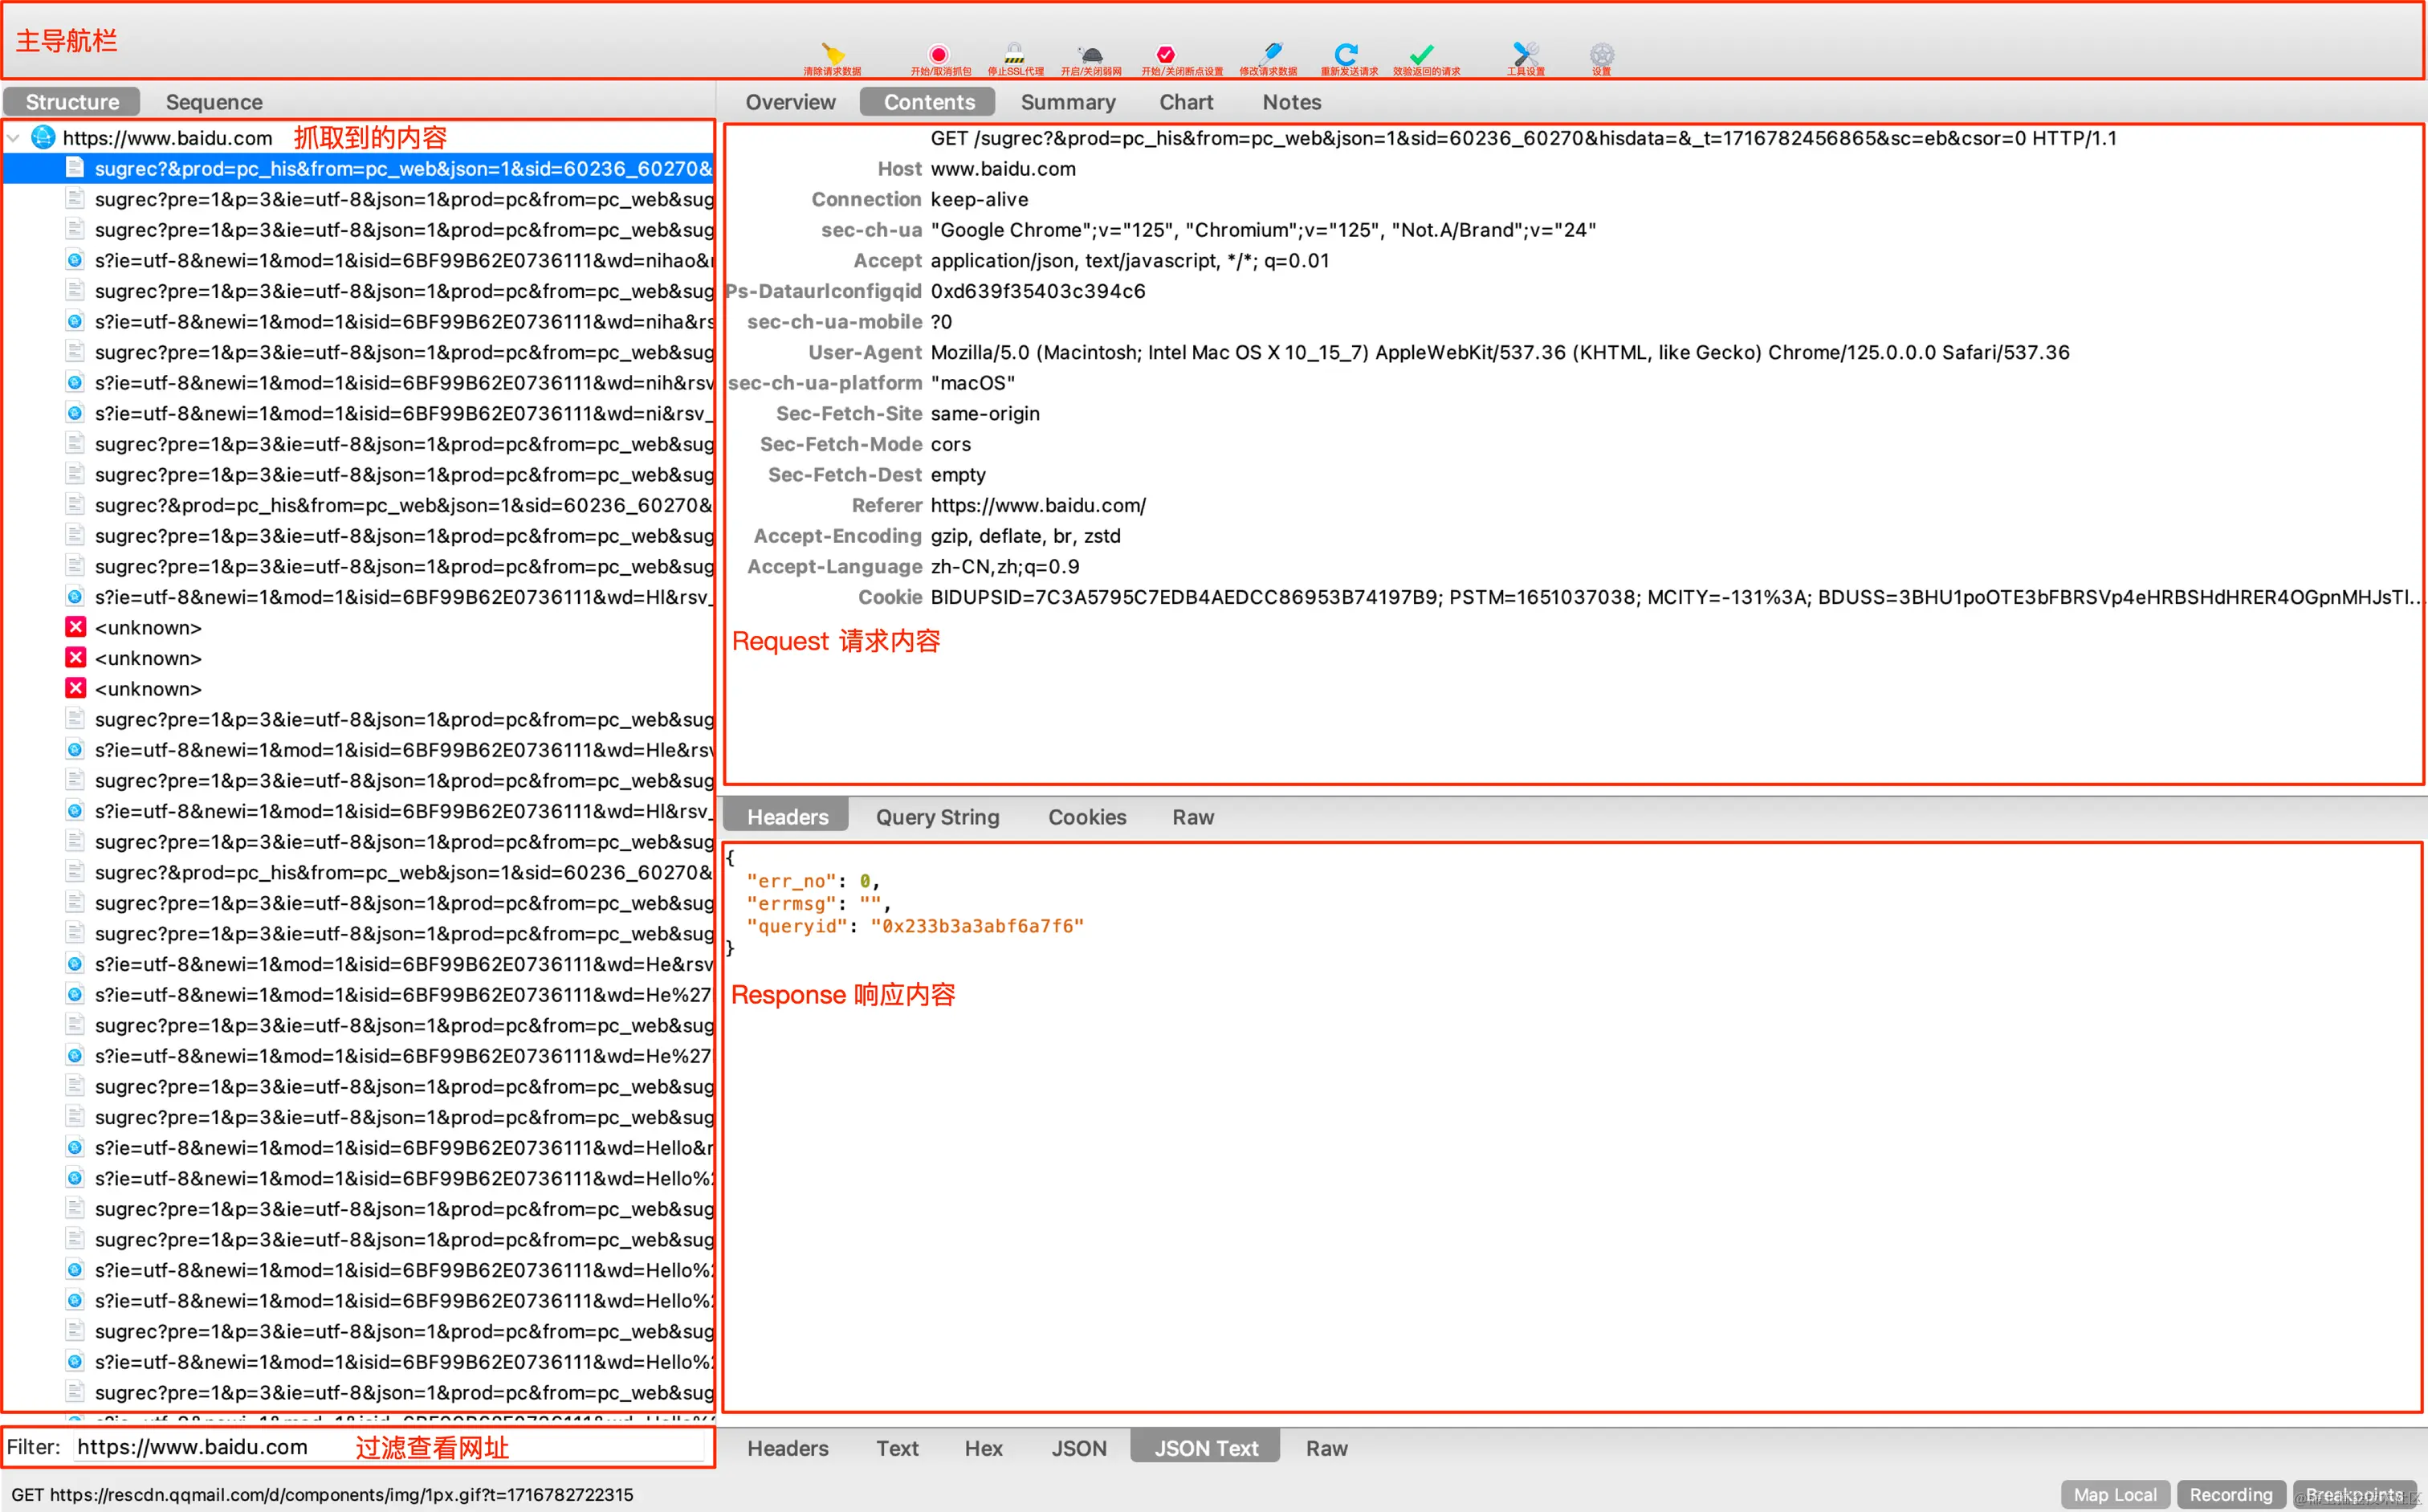
Task: Click the blue request icon on wd=Hle&rsv row
Action: pos(75,749)
